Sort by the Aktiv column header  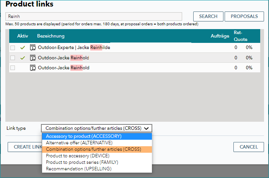click(x=23, y=36)
